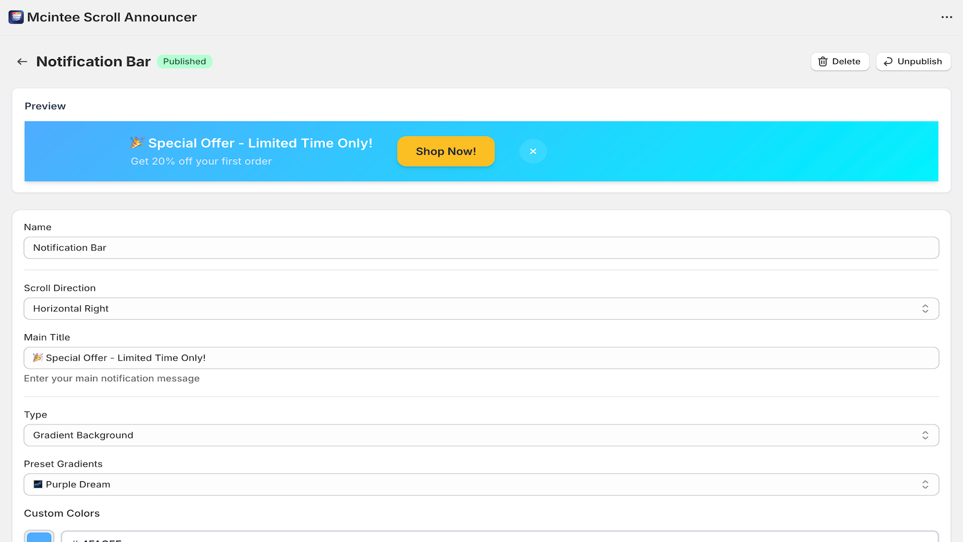The image size is (963, 542).
Task: Click the Delete button
Action: [x=840, y=61]
